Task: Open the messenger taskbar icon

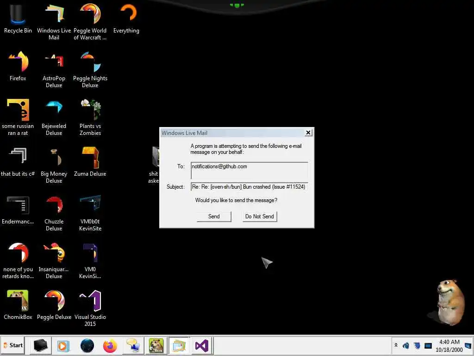Action: coord(133,346)
